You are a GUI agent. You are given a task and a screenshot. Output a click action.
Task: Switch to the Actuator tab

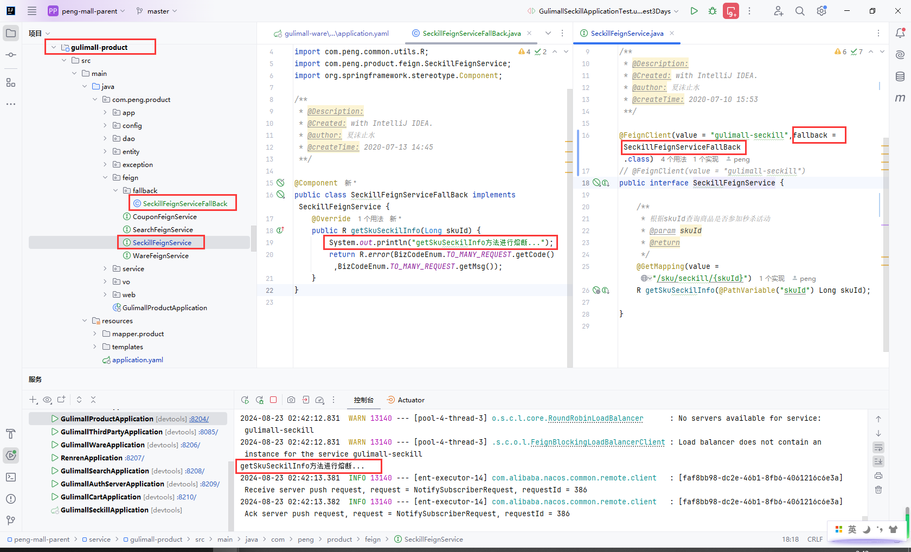click(406, 400)
